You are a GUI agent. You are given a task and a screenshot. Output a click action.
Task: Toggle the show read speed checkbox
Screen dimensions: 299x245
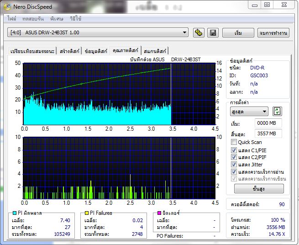pyautogui.click(x=234, y=172)
